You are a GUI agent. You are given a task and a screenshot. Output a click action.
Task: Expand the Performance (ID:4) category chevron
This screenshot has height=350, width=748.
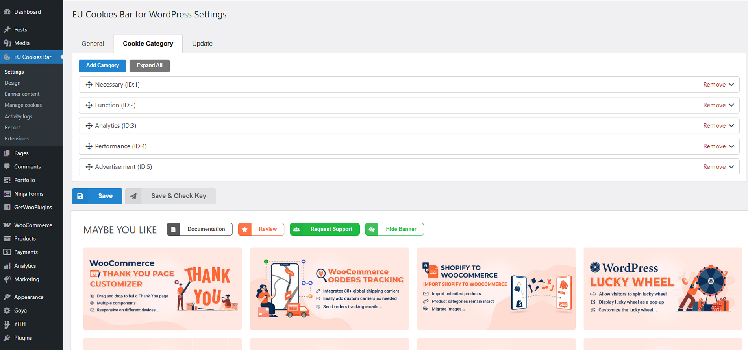click(731, 146)
